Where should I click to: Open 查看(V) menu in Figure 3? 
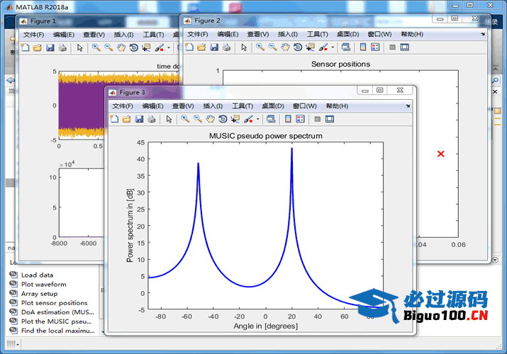point(183,106)
